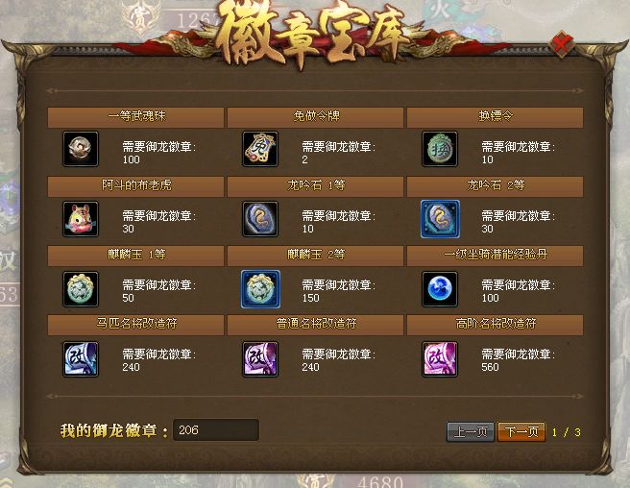Click the pink 高阶名将改造符 talisman icon
Image resolution: width=630 pixels, height=488 pixels.
pos(440,359)
